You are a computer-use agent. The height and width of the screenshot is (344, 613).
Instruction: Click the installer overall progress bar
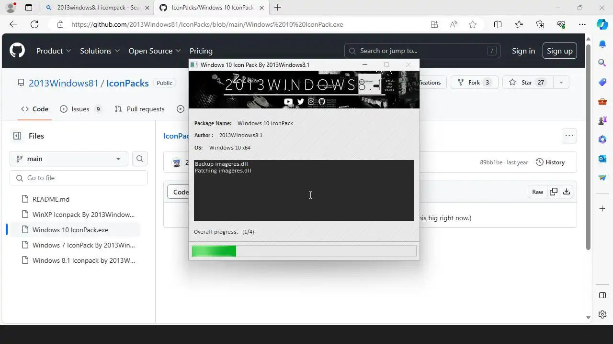pos(304,251)
